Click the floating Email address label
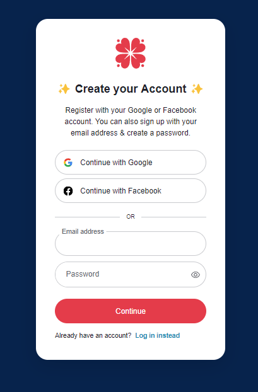 point(83,231)
